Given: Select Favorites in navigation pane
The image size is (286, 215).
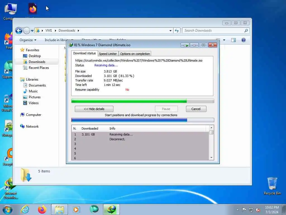Looking at the screenshot, I should click(x=32, y=50).
